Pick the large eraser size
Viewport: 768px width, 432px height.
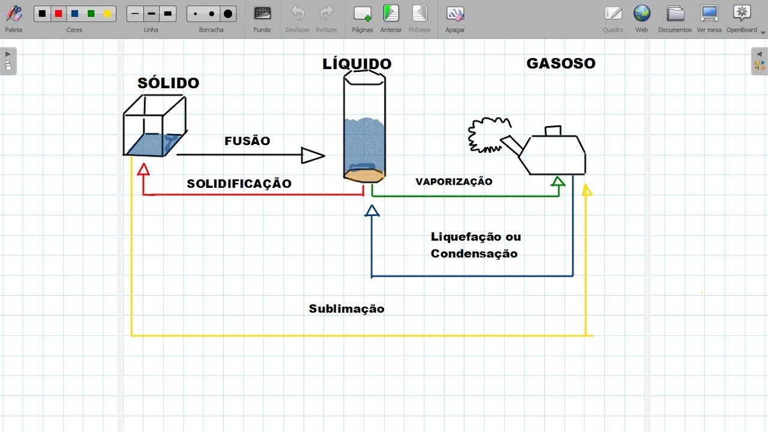(228, 13)
